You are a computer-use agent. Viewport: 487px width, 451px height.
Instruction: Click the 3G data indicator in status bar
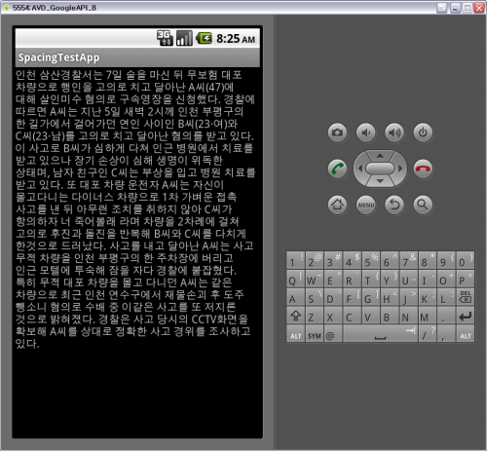point(165,38)
